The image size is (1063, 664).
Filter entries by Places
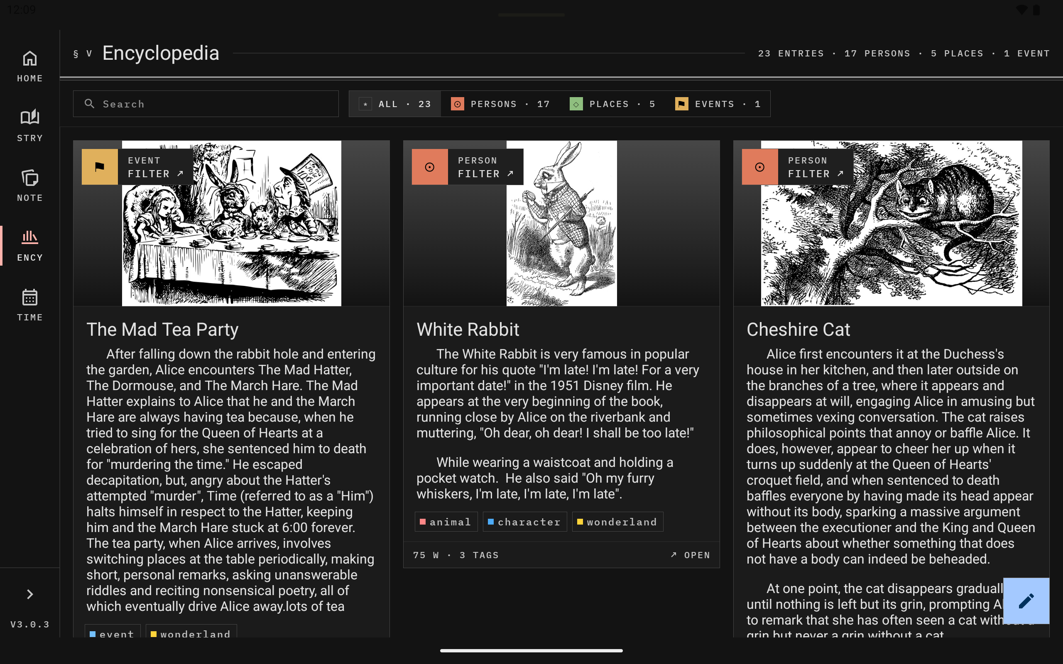point(612,104)
